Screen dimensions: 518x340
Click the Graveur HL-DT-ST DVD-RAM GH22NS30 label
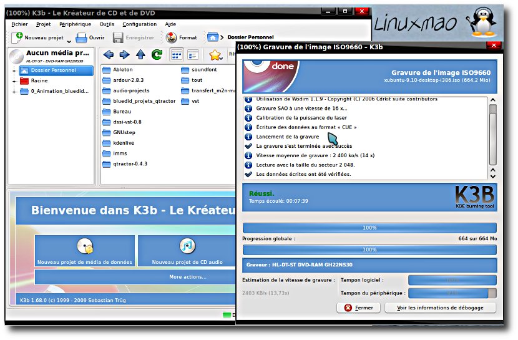300,265
